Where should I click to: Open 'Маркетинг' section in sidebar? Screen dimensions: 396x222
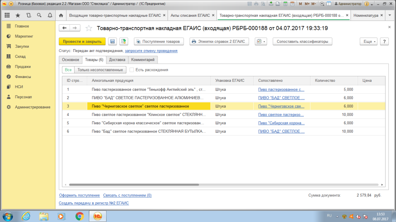pyautogui.click(x=24, y=36)
